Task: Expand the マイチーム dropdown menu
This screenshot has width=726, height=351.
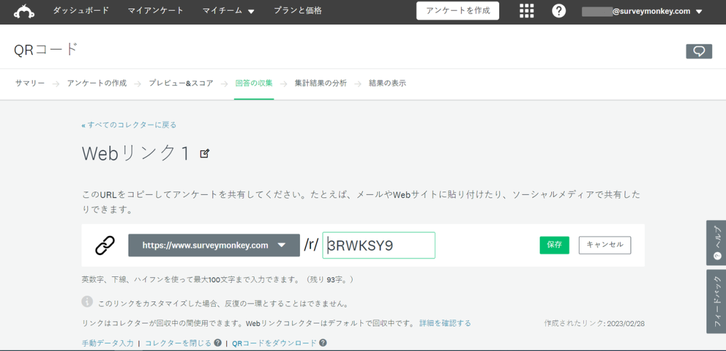Action: 228,11
